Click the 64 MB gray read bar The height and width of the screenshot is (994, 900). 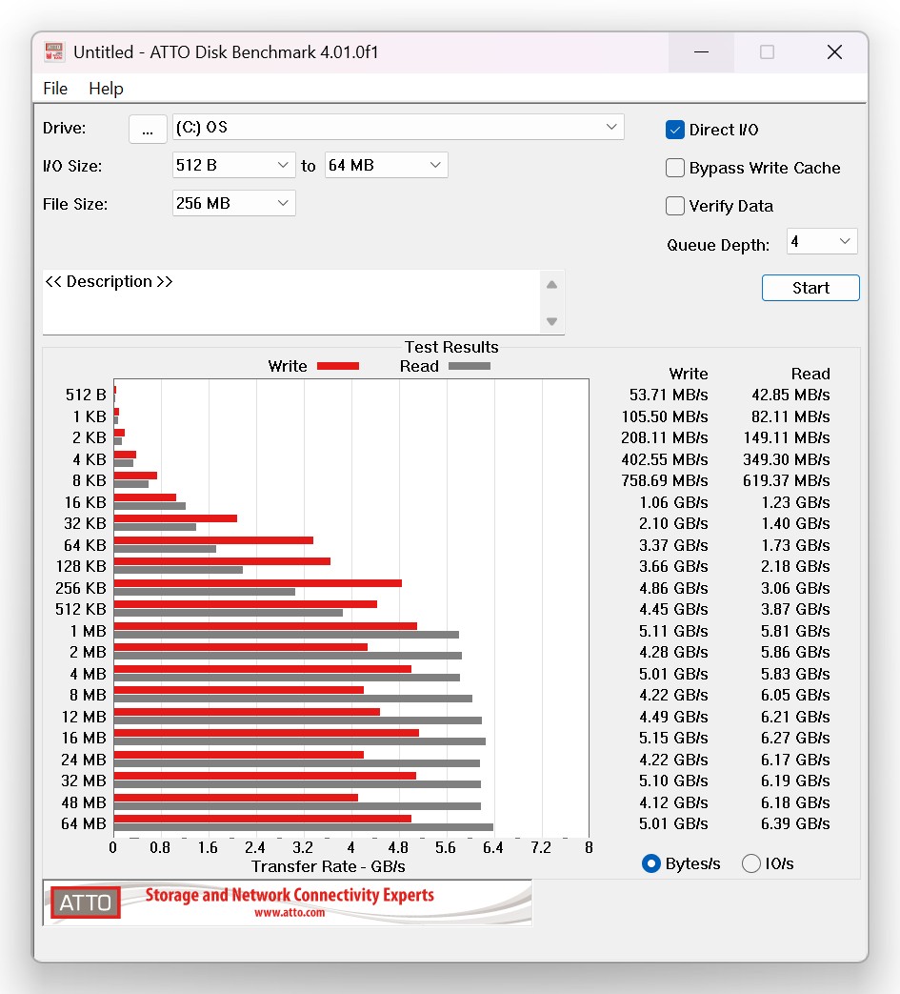(304, 827)
